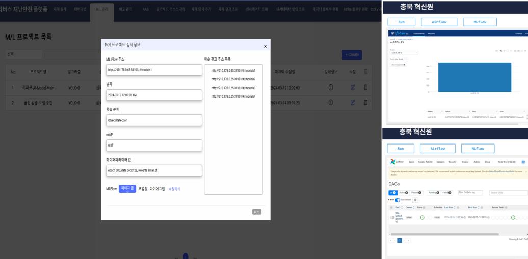Open details info icon for 금진-검출-모델-종합 row
The image size is (528, 259).
(x=331, y=102)
